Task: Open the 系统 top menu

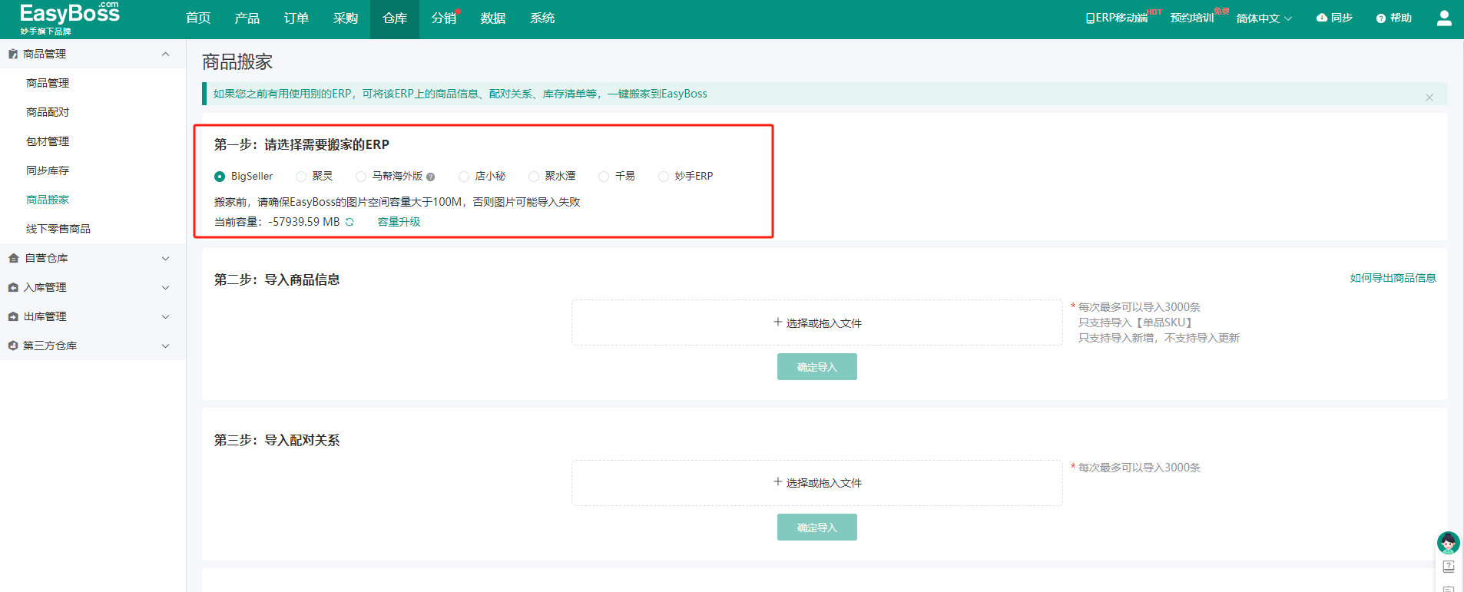Action: 542,18
